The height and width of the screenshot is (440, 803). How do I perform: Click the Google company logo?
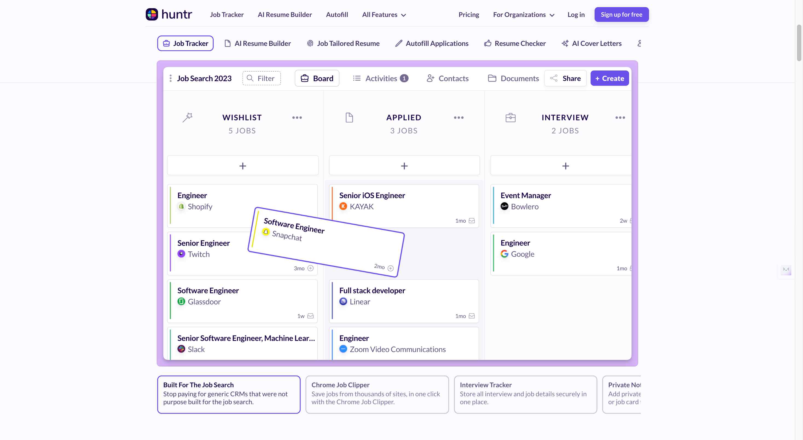click(x=504, y=254)
